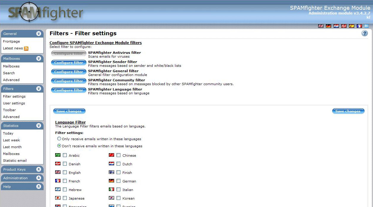View Last week statistics
373x207 pixels.
tap(12, 140)
